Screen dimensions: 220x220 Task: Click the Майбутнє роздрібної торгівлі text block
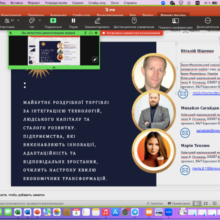[x=66, y=141]
